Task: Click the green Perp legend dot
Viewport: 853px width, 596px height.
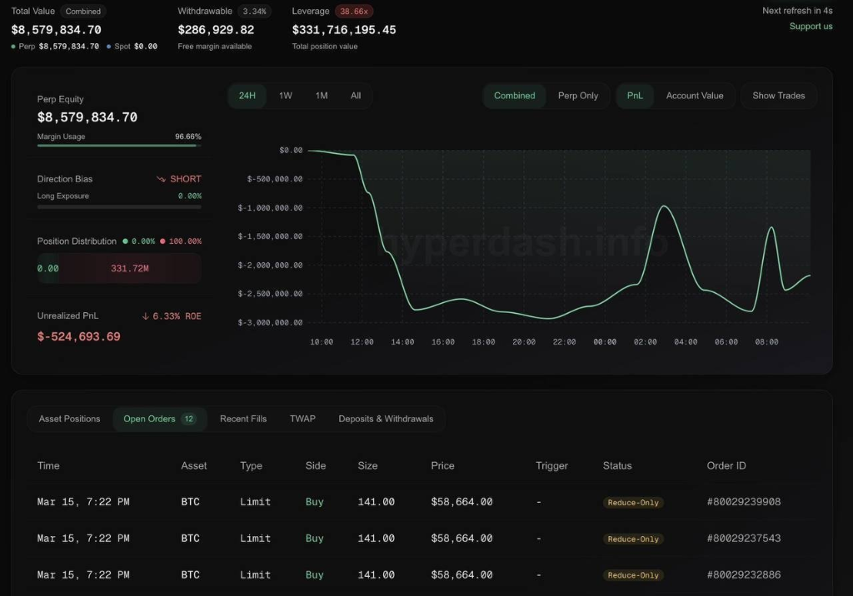Action: 13,47
